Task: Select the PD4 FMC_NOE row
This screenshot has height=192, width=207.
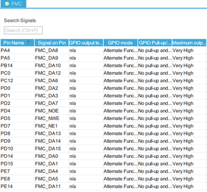Action: click(103, 111)
